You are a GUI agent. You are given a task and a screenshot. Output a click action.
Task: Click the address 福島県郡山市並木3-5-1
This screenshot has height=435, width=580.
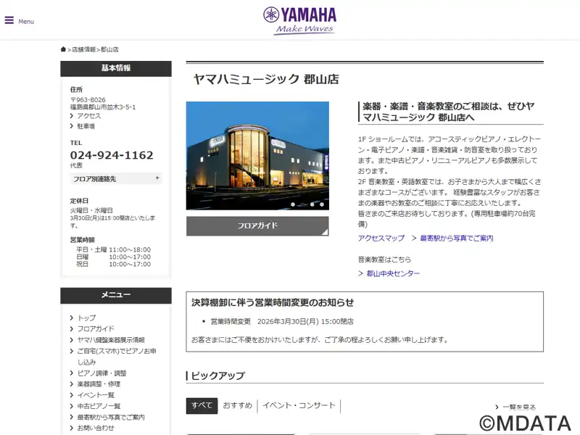pos(103,107)
